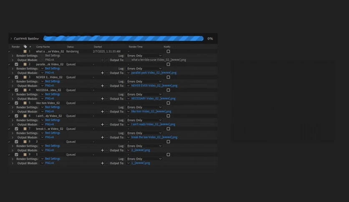Uncheck render box for queue item 9
This screenshot has height=202, width=349.
[x=16, y=154]
